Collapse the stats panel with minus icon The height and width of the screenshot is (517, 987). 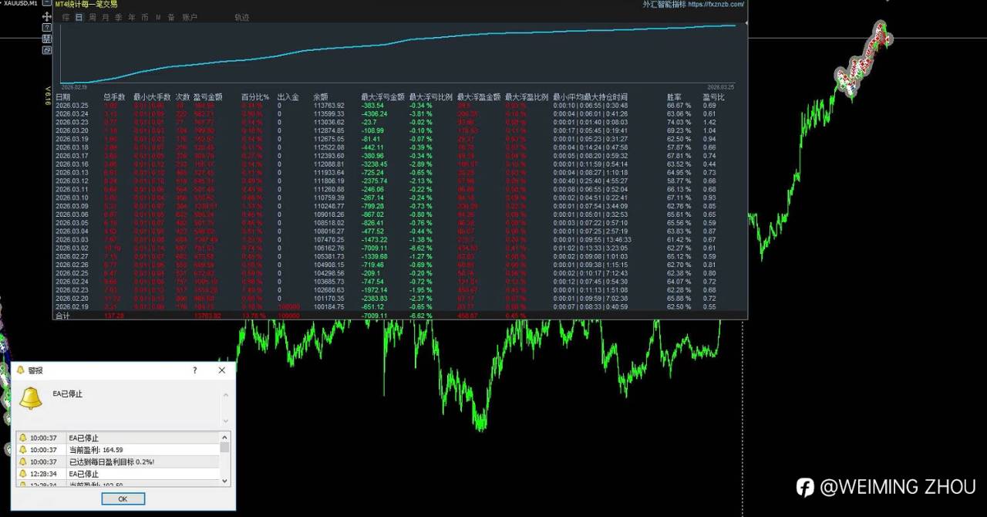pyautogui.click(x=47, y=3)
